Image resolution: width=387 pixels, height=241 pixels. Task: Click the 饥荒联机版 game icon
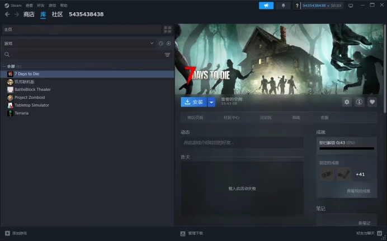point(10,82)
